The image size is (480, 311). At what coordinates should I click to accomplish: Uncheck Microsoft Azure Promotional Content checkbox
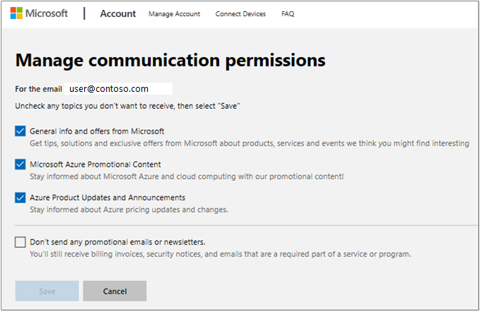click(20, 164)
